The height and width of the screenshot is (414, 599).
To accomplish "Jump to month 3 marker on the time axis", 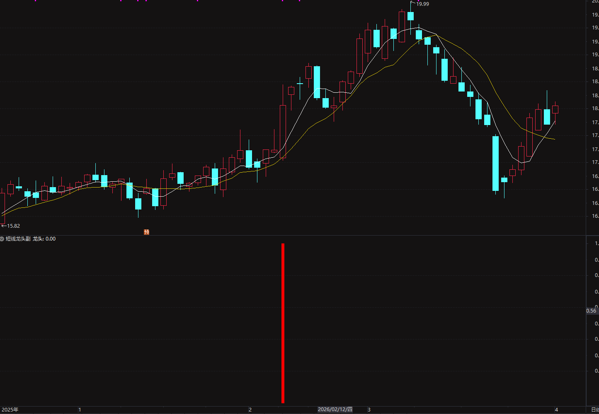I will 369,410.
